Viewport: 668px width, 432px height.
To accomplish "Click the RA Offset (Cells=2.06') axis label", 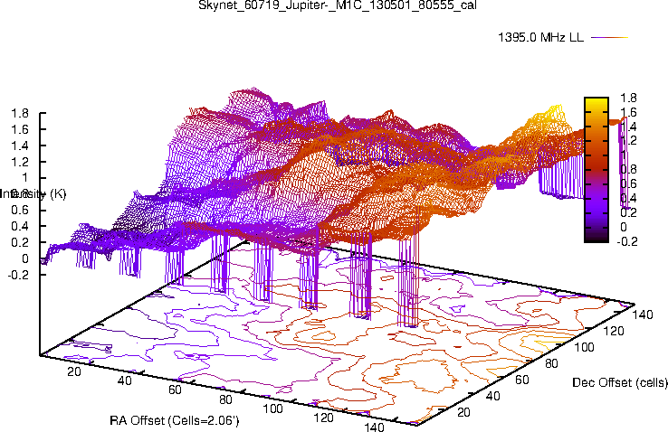I will pos(175,420).
